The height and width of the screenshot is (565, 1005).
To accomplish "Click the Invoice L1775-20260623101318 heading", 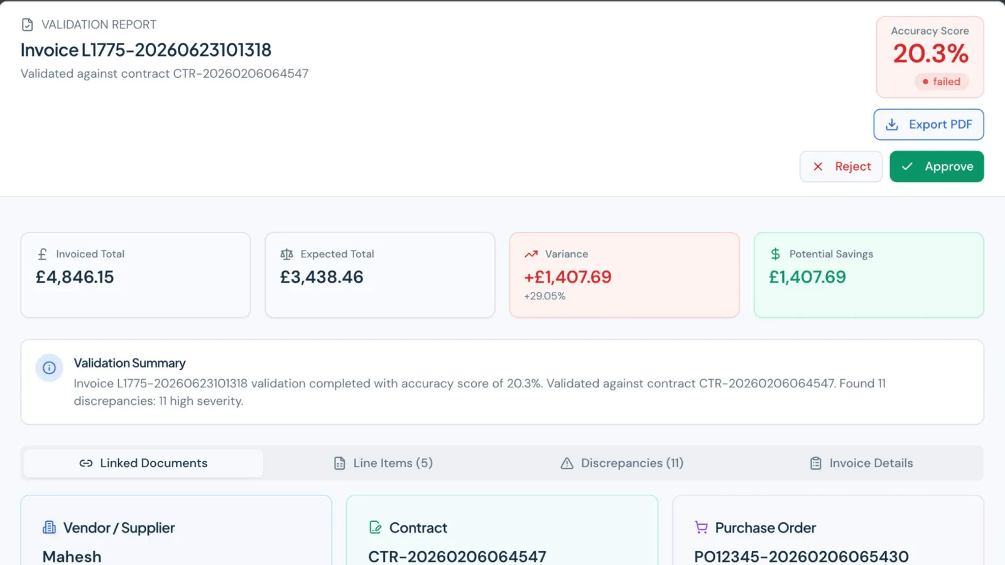I will point(146,50).
